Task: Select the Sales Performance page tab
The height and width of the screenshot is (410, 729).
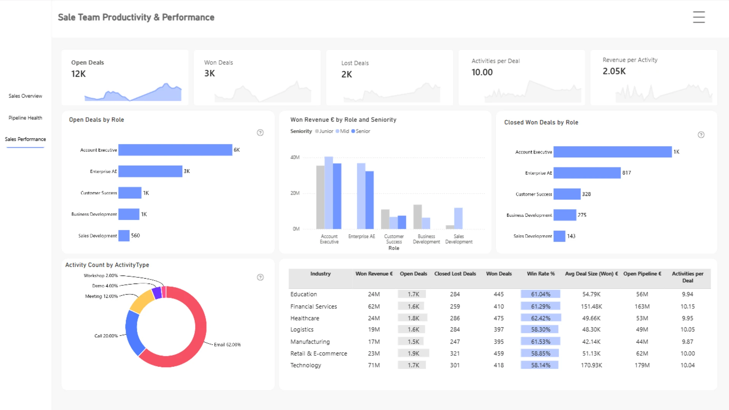Action: point(25,139)
